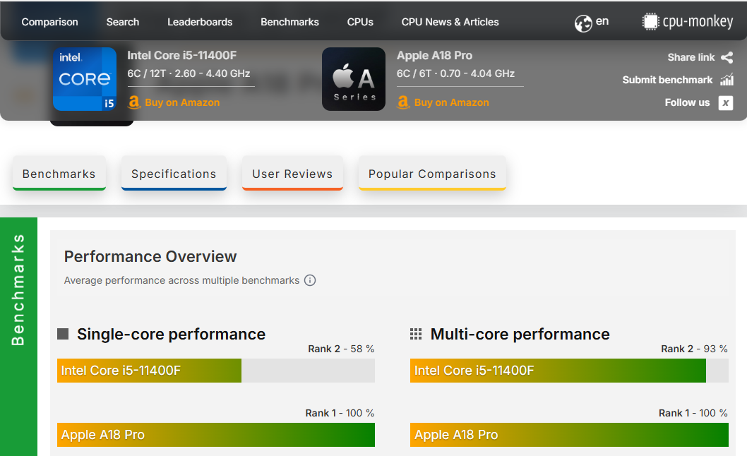
Task: Click the multi-core performance grid icon
Action: point(416,334)
